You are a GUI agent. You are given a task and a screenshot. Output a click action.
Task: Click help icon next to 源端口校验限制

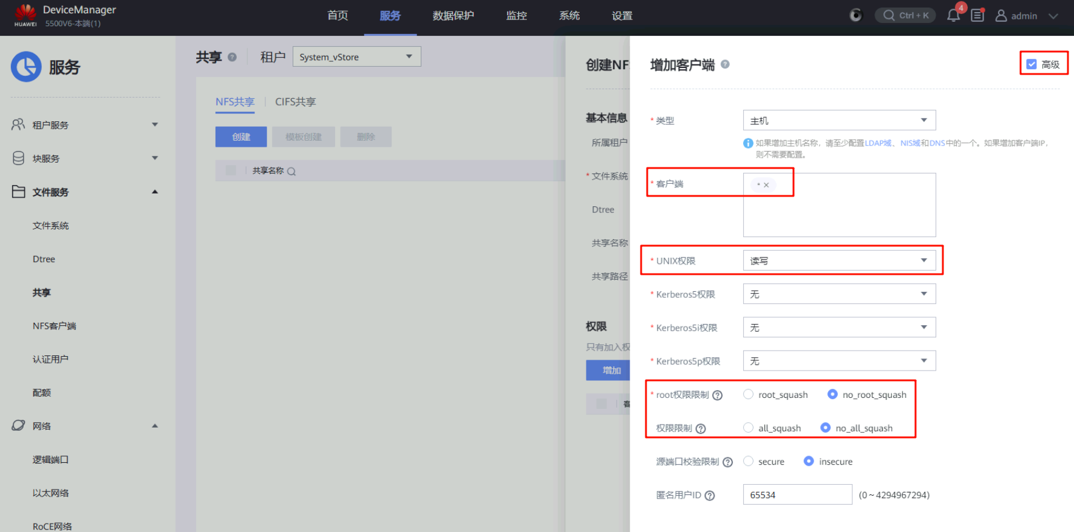tap(727, 462)
